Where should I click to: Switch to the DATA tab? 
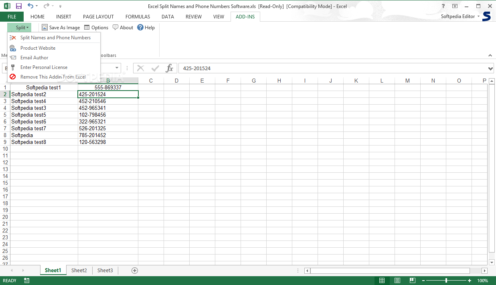(x=168, y=16)
